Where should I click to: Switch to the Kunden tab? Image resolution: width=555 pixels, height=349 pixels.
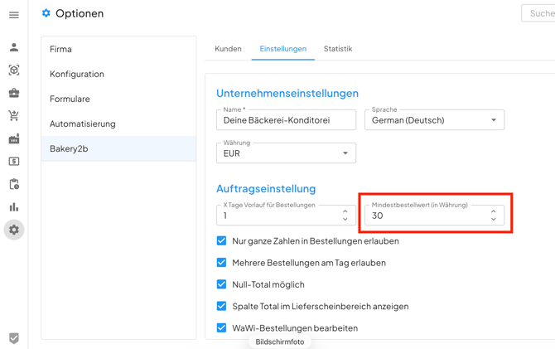[228, 49]
